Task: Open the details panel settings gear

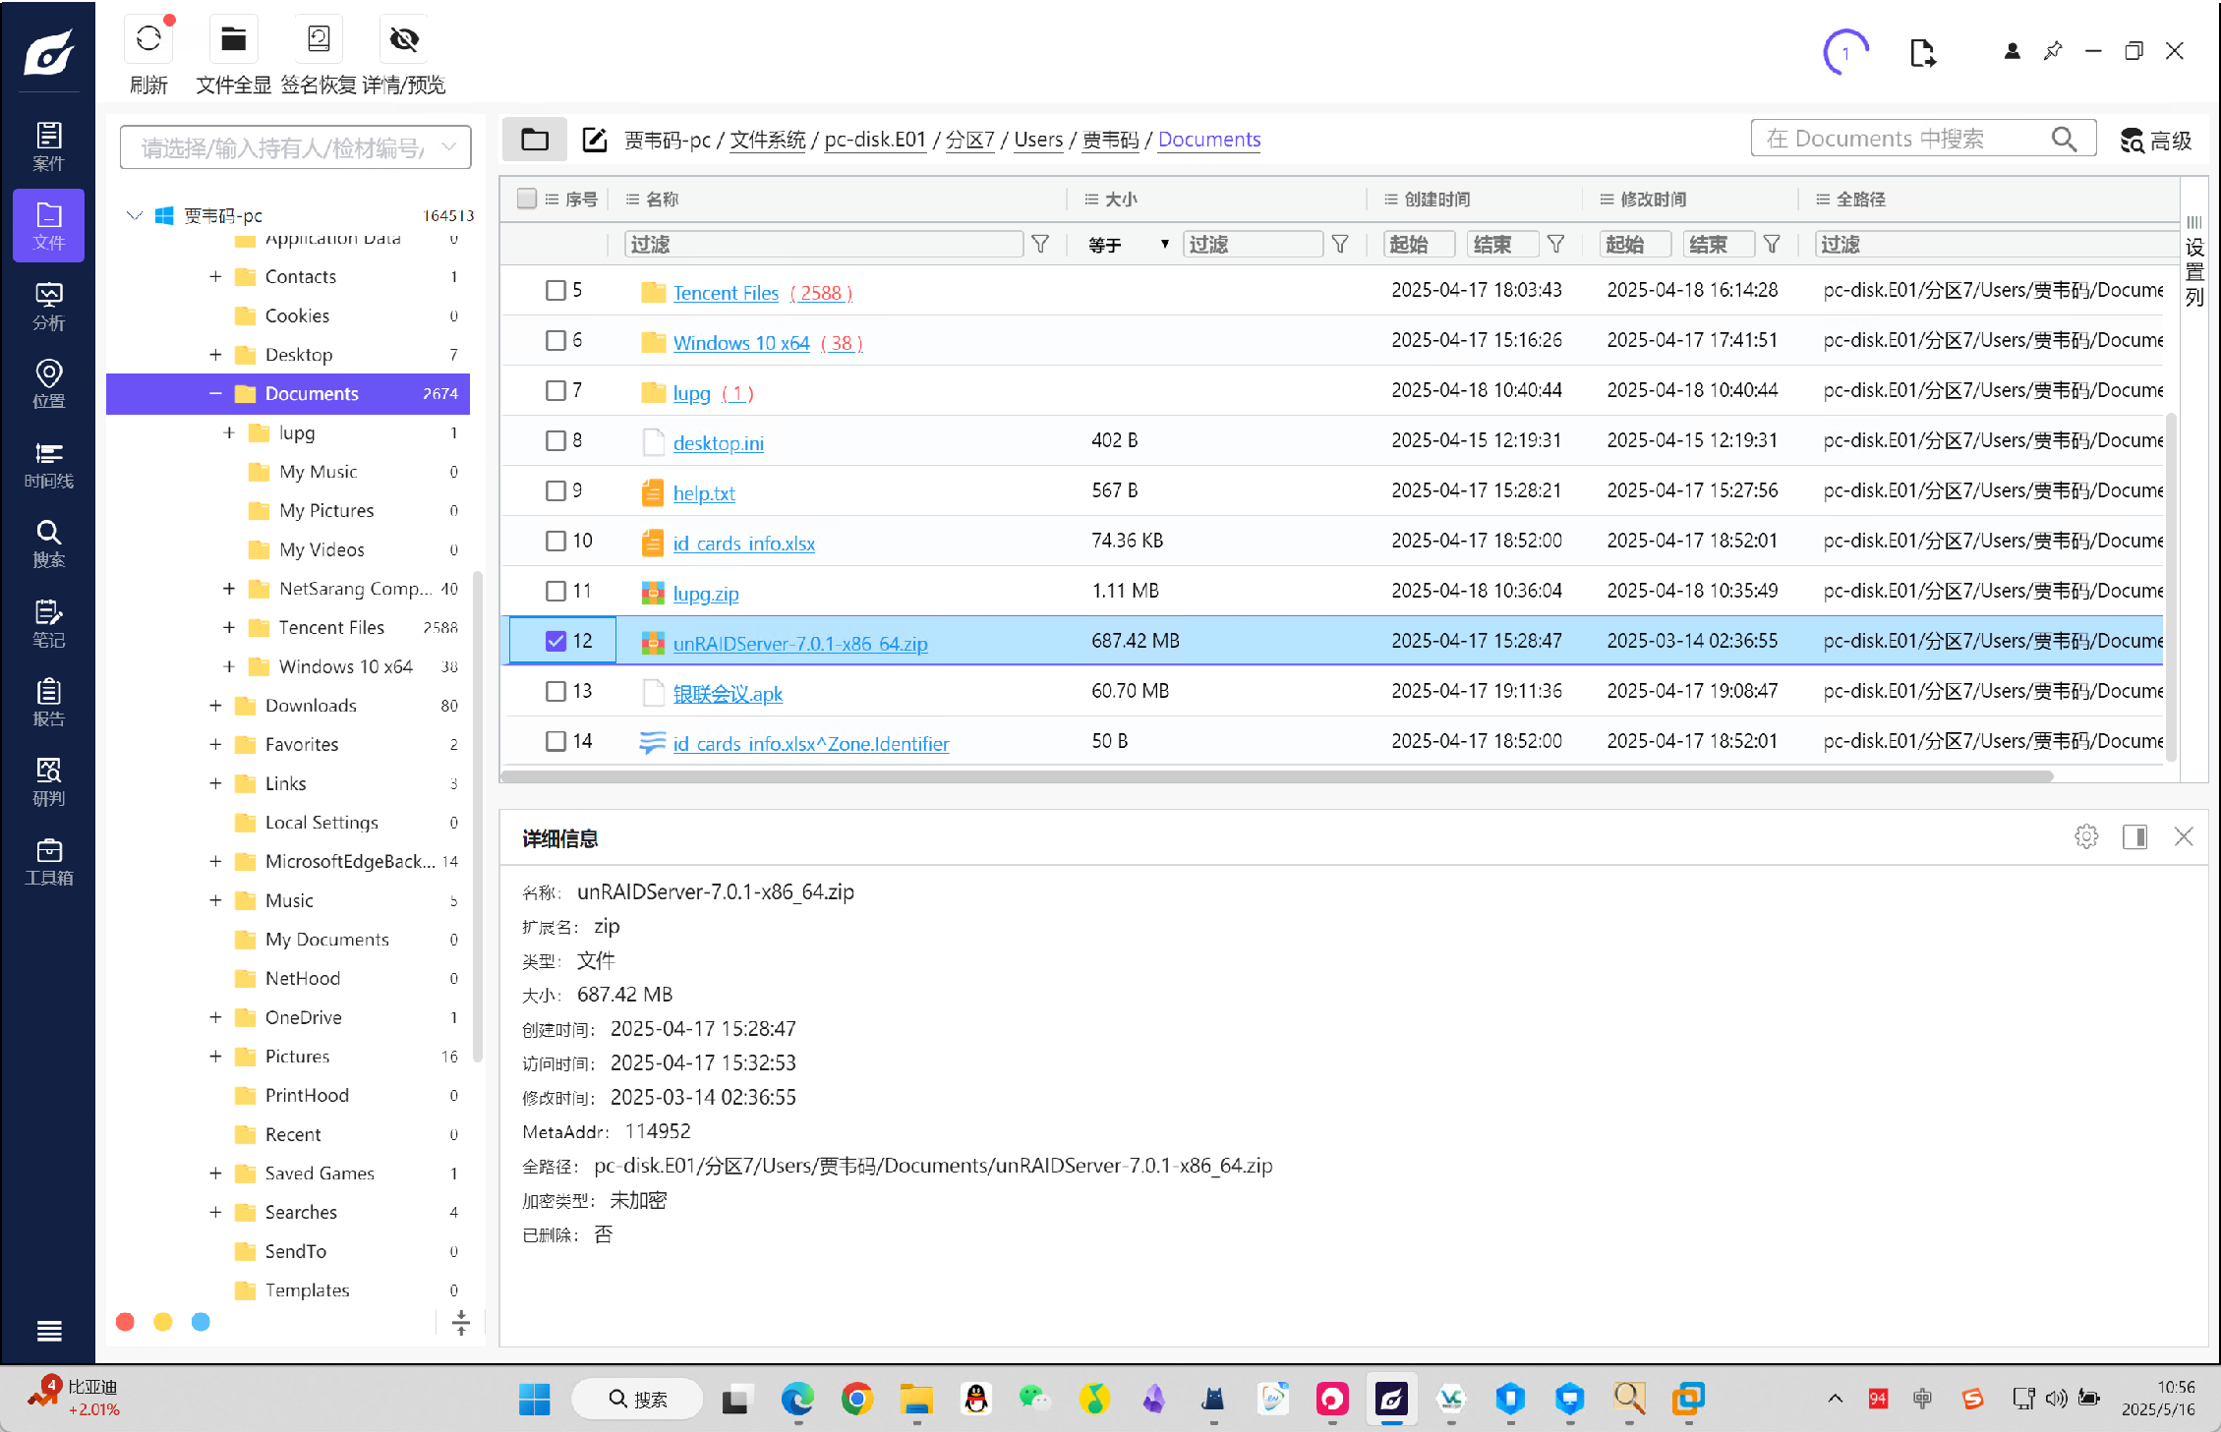Action: [2086, 836]
